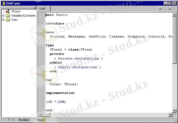The width and height of the screenshot is (178, 123).
Task: Click the 'uses' keyword in code
Action: click(50, 32)
